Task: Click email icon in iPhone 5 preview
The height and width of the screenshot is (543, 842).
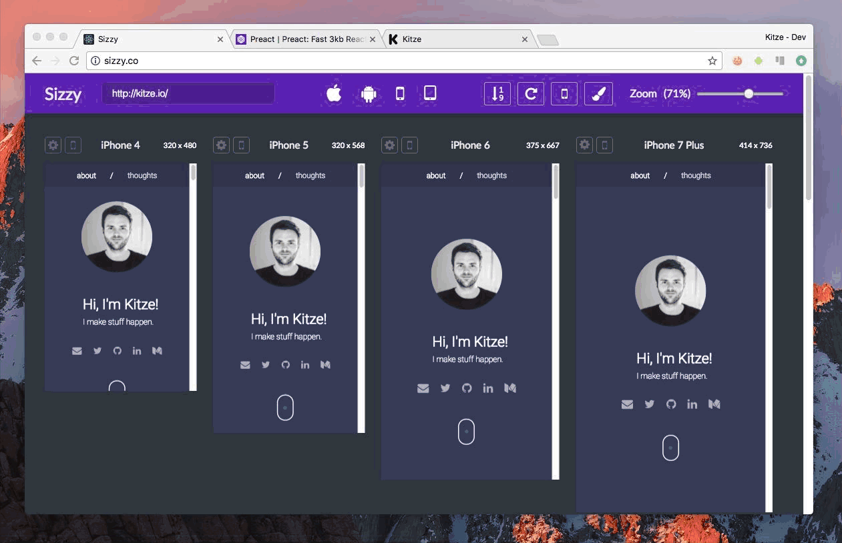Action: click(x=245, y=365)
